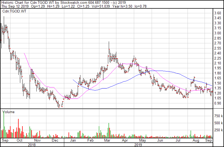Click the 500 k volume axis label

pyautogui.click(x=218, y=123)
